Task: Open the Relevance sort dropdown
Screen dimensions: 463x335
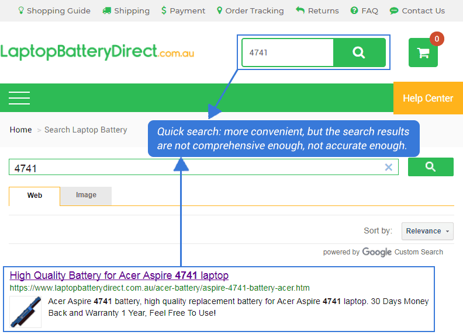Action: tap(427, 231)
